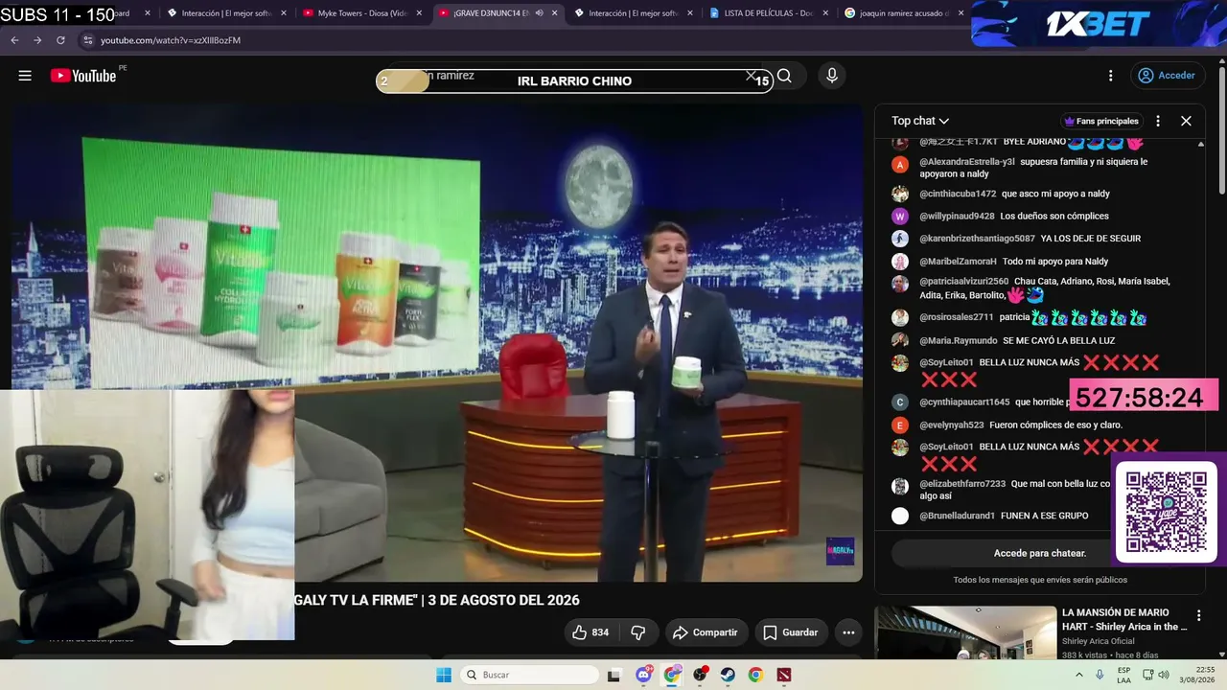Open LA MANSIÓN DE MARIO HART video thumbnail
Viewport: 1227px width, 690px height.
(964, 632)
